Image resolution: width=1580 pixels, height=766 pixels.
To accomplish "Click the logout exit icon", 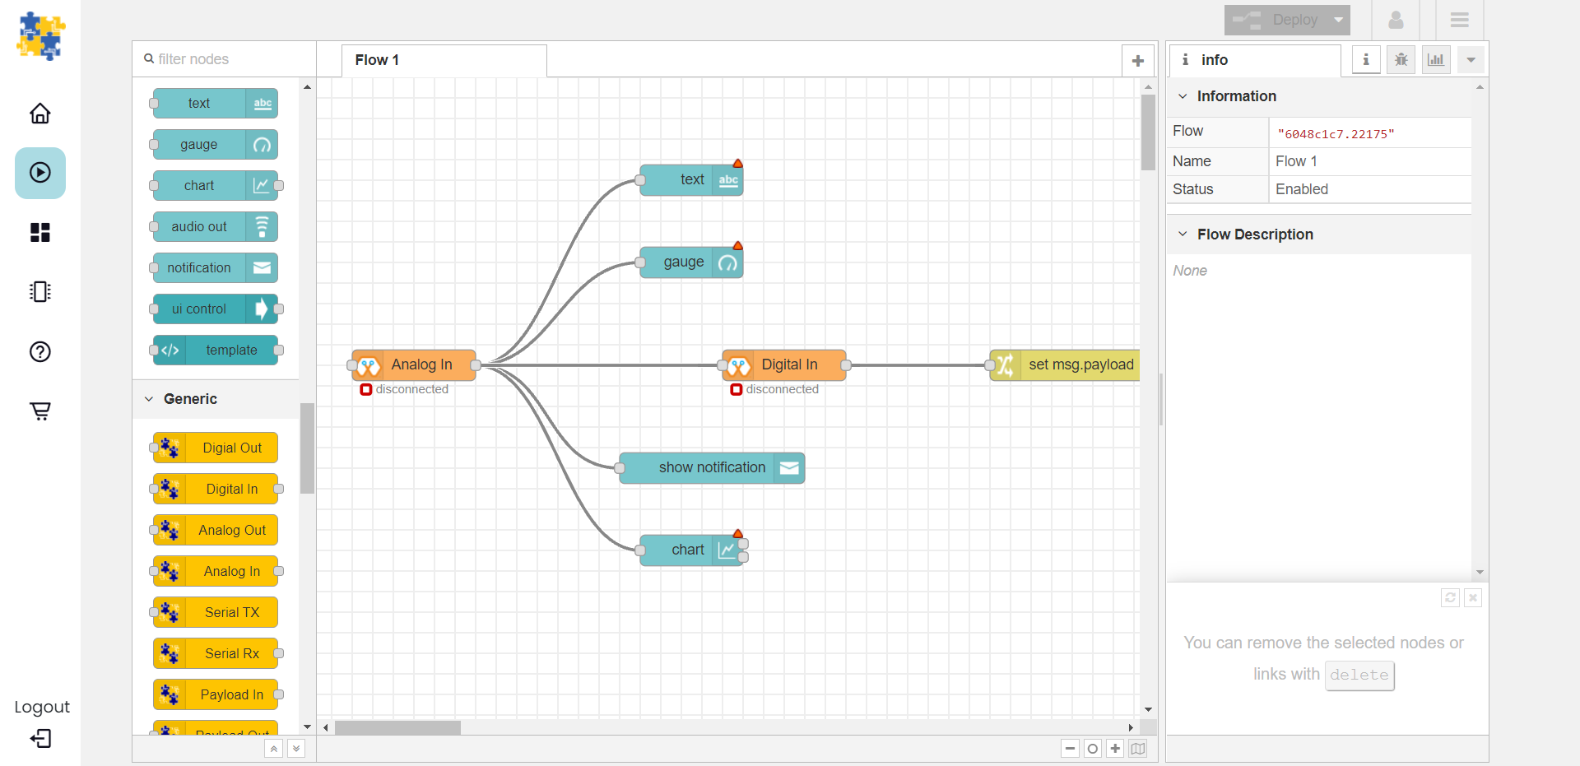I will [40, 738].
